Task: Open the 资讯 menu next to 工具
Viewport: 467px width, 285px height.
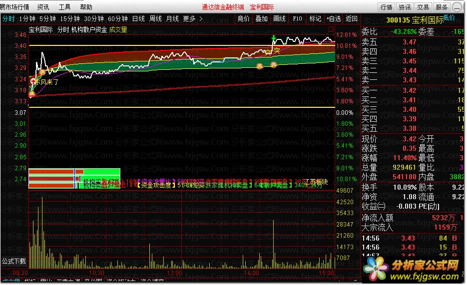Action: tap(43, 7)
